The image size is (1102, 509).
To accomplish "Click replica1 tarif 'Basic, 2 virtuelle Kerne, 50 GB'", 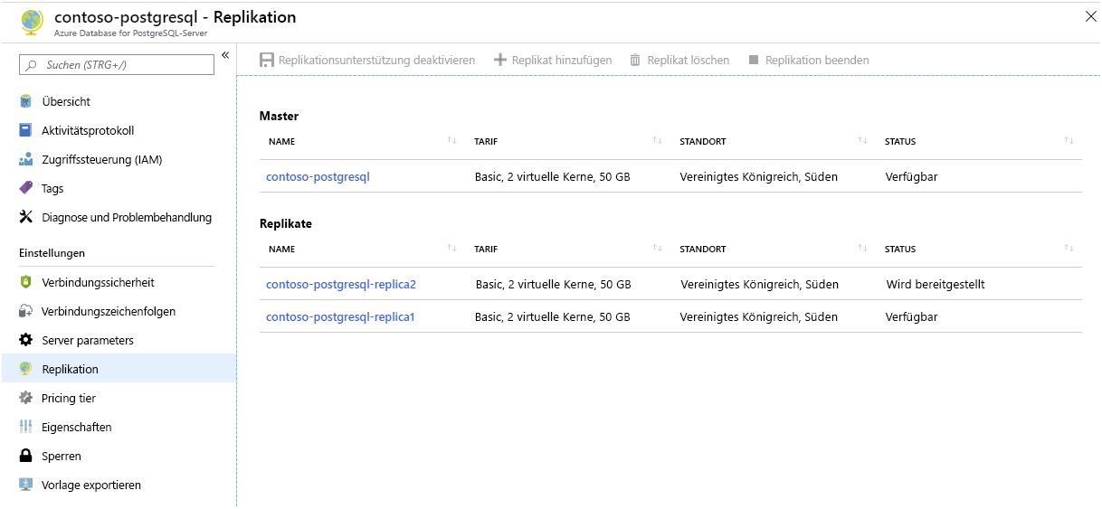I will 553,316.
